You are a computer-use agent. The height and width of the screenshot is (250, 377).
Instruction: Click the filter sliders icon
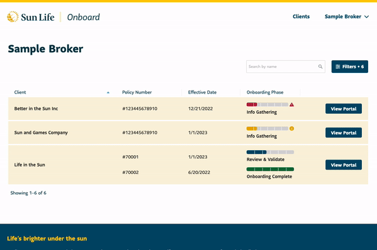338,67
